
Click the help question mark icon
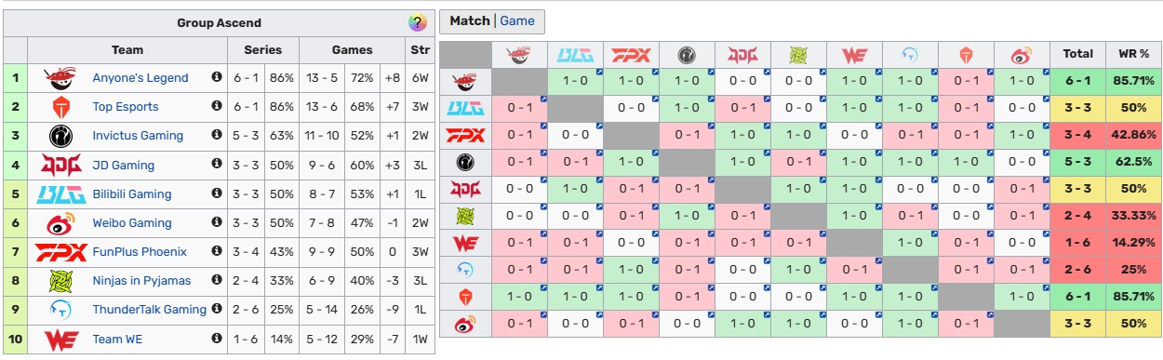pyautogui.click(x=418, y=22)
